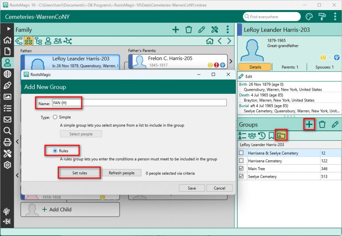This screenshot has width=342, height=236.
Task: Switch to single Person view icon
Action: [48, 41]
